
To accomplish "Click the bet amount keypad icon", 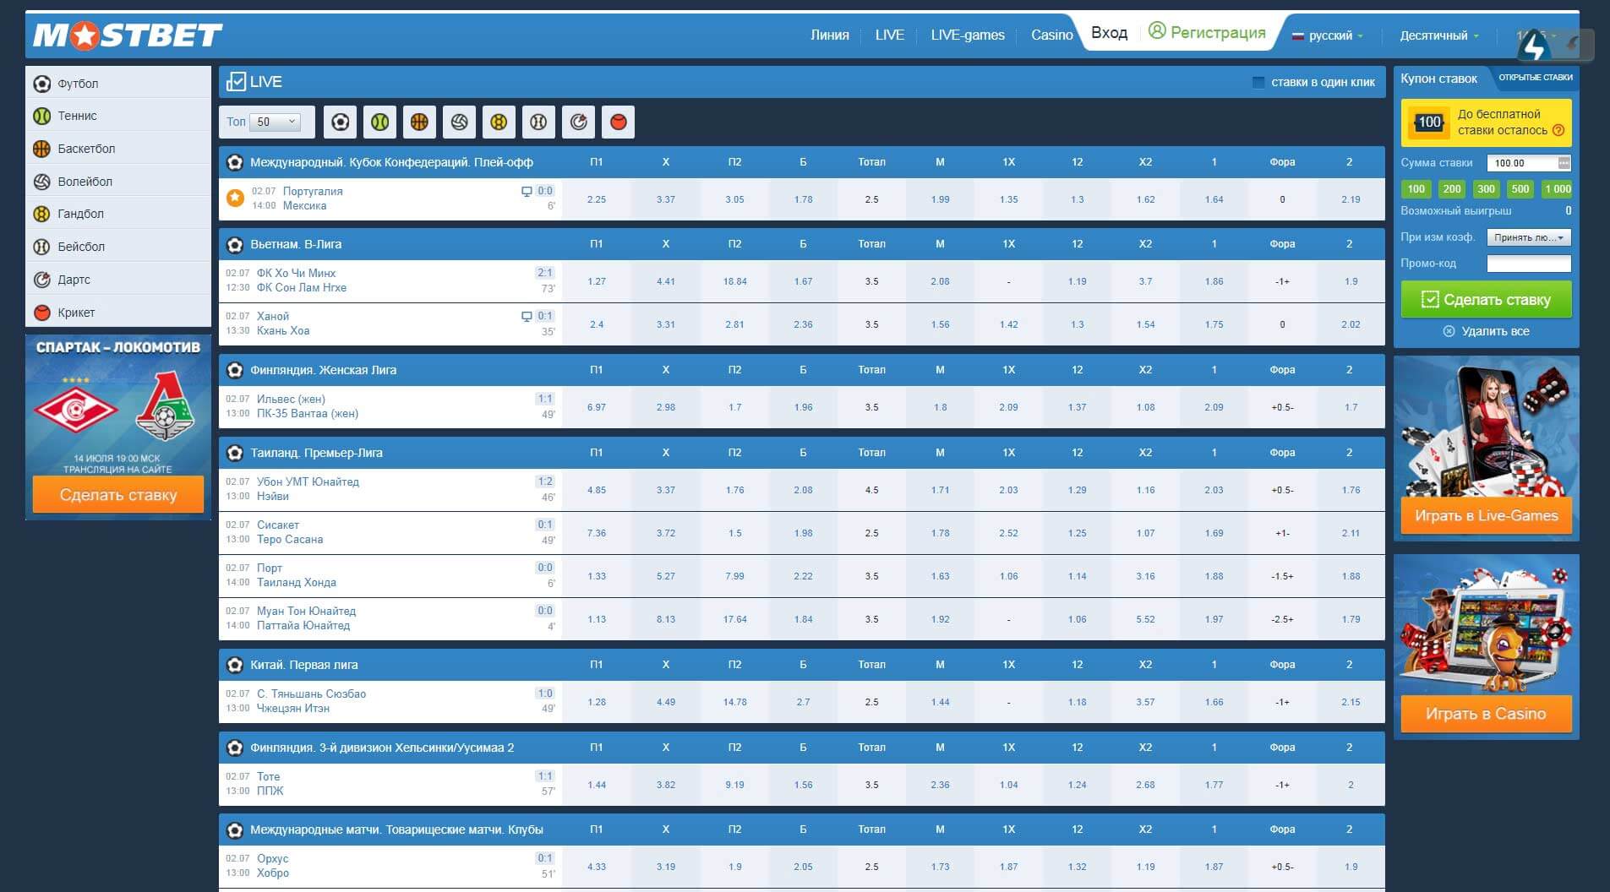I will coord(1564,163).
